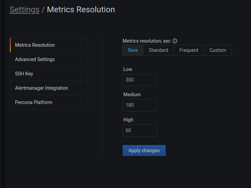Click the Low field label

pos(128,69)
